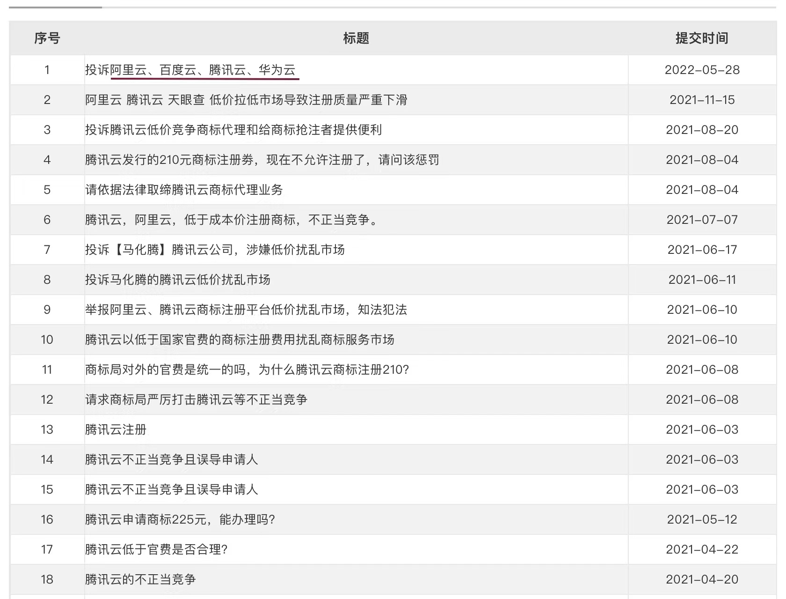Click sequence number 12
This screenshot has height=599, width=786.
click(47, 399)
